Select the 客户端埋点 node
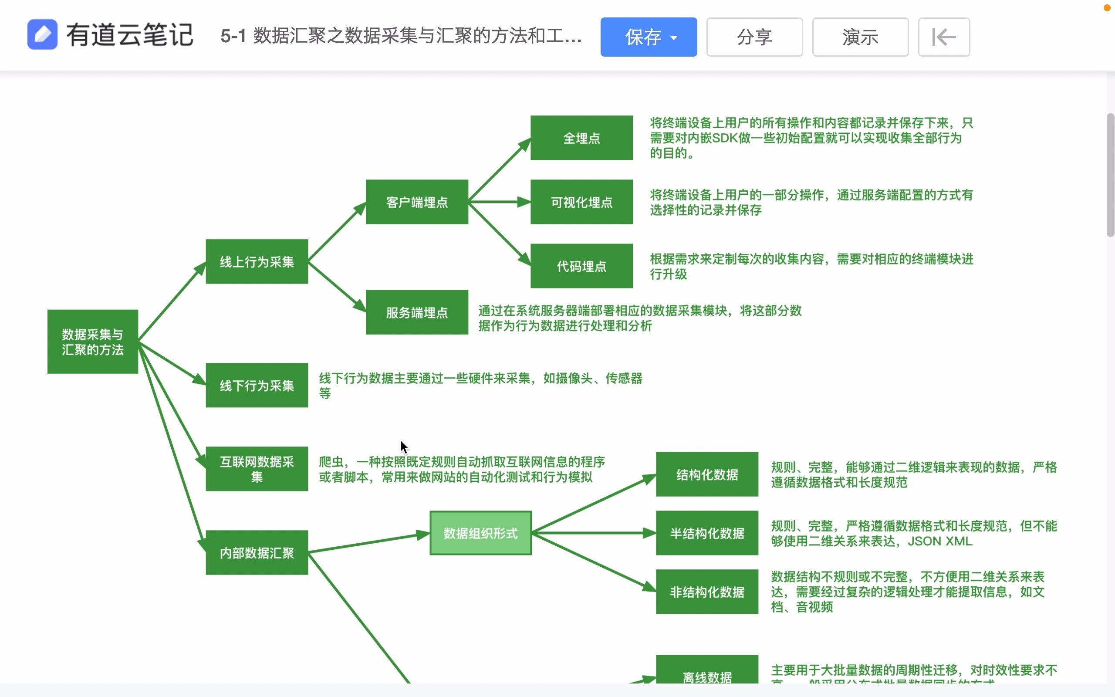This screenshot has width=1115, height=697. (x=417, y=202)
